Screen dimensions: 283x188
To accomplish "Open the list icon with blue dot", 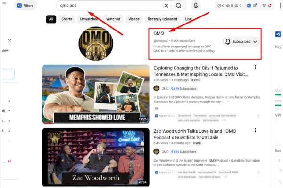I will click(x=255, y=5).
